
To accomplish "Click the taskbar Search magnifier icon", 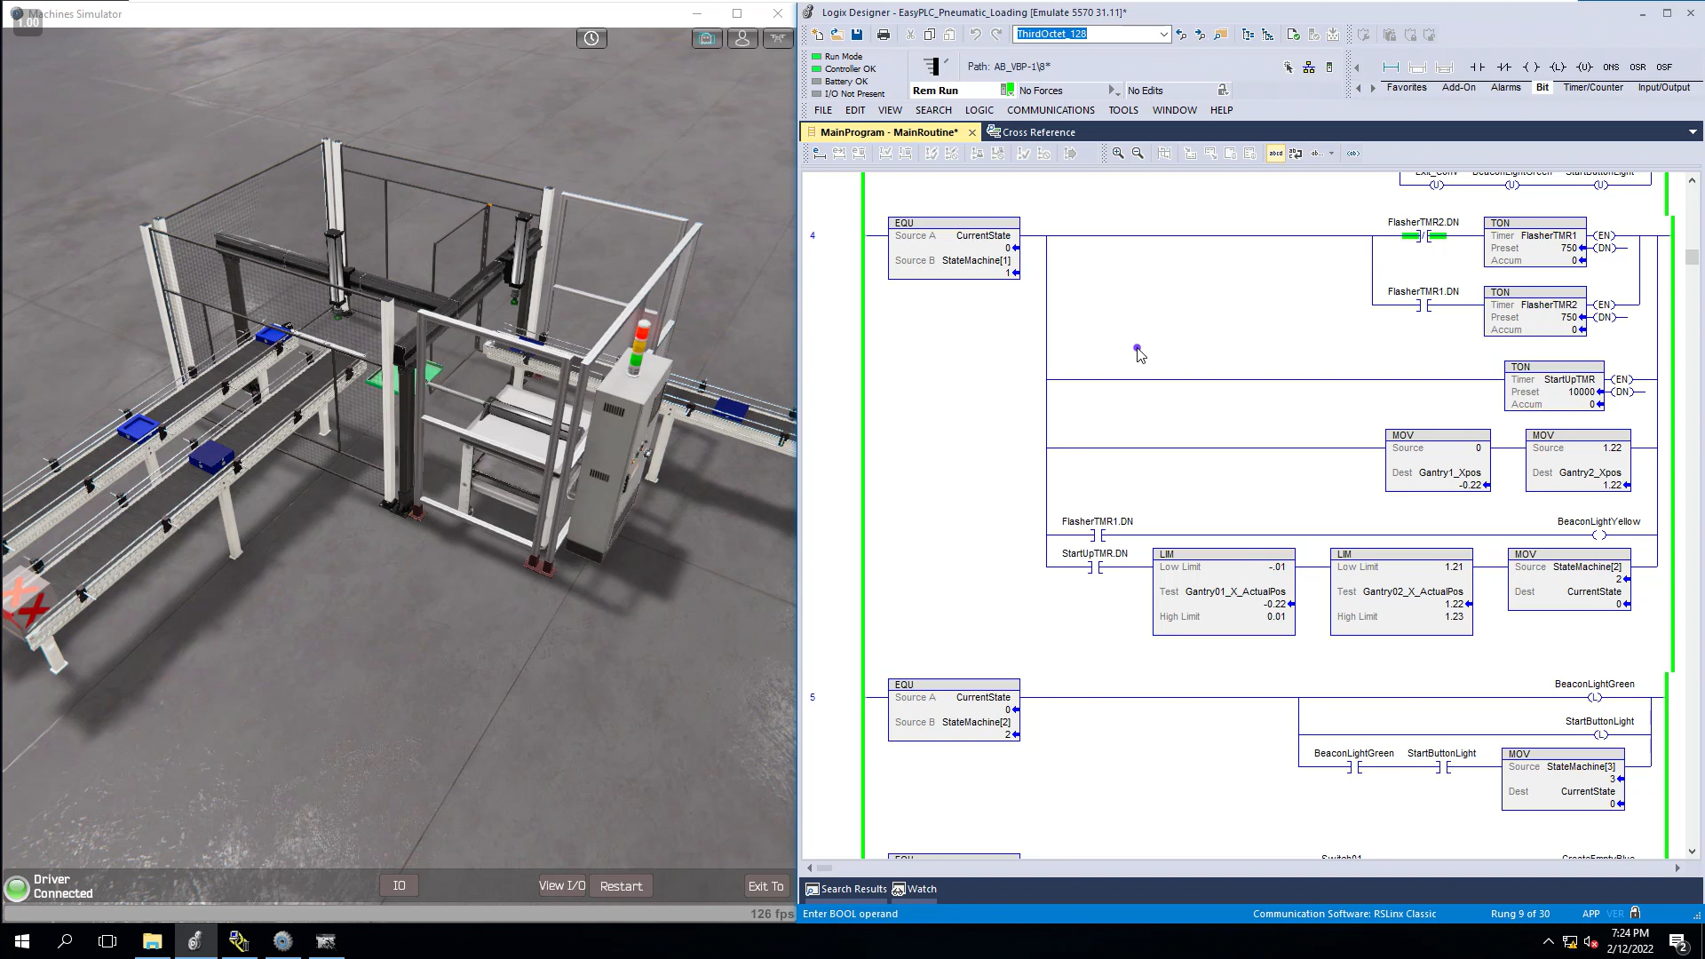I will click(65, 941).
